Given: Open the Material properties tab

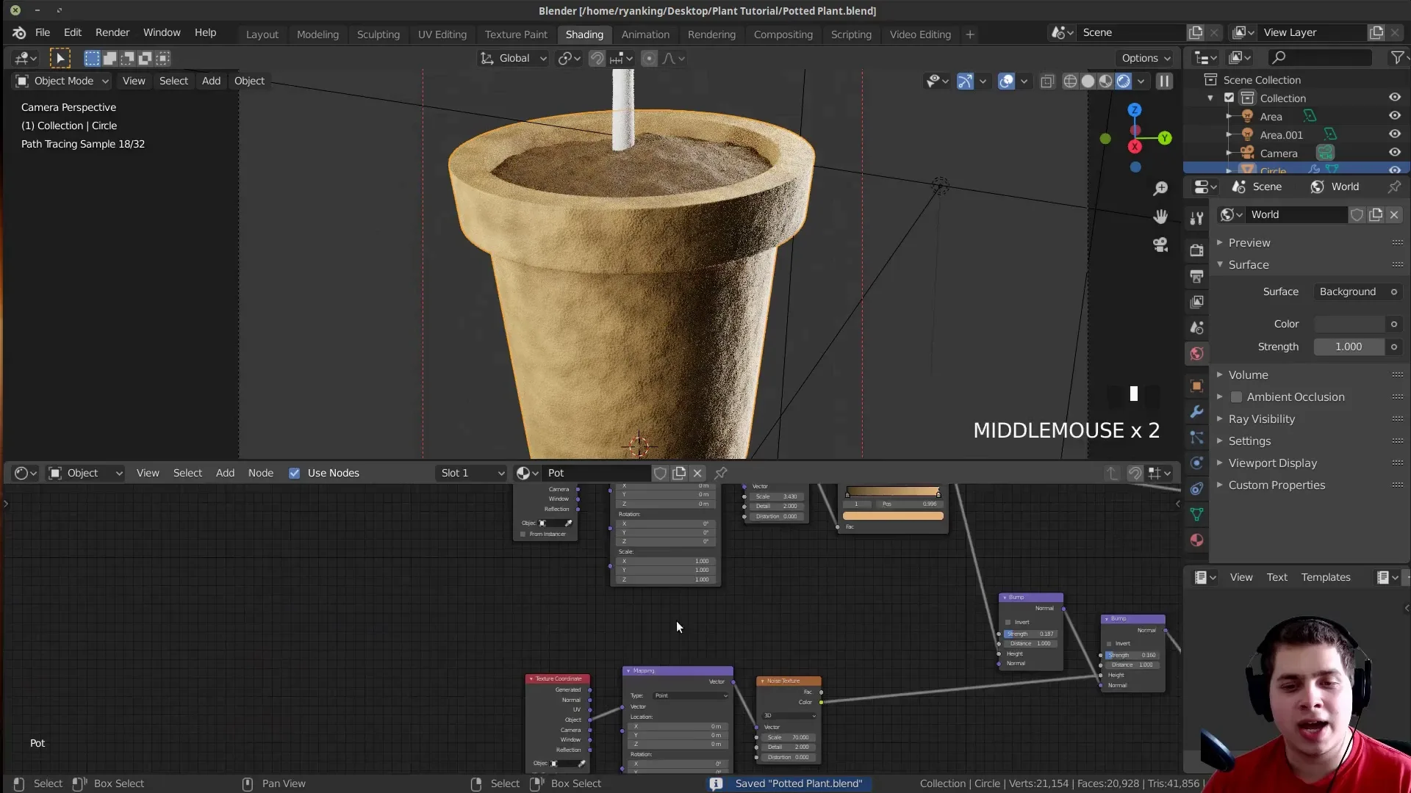Looking at the screenshot, I should pyautogui.click(x=1196, y=540).
